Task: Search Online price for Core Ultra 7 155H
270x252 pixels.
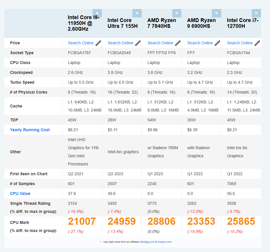Action: click(121, 43)
